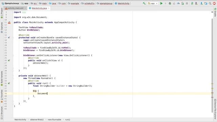The width and height of the screenshot is (217, 122).
Task: Open the app run configuration dropdown
Action: click(x=153, y=3)
